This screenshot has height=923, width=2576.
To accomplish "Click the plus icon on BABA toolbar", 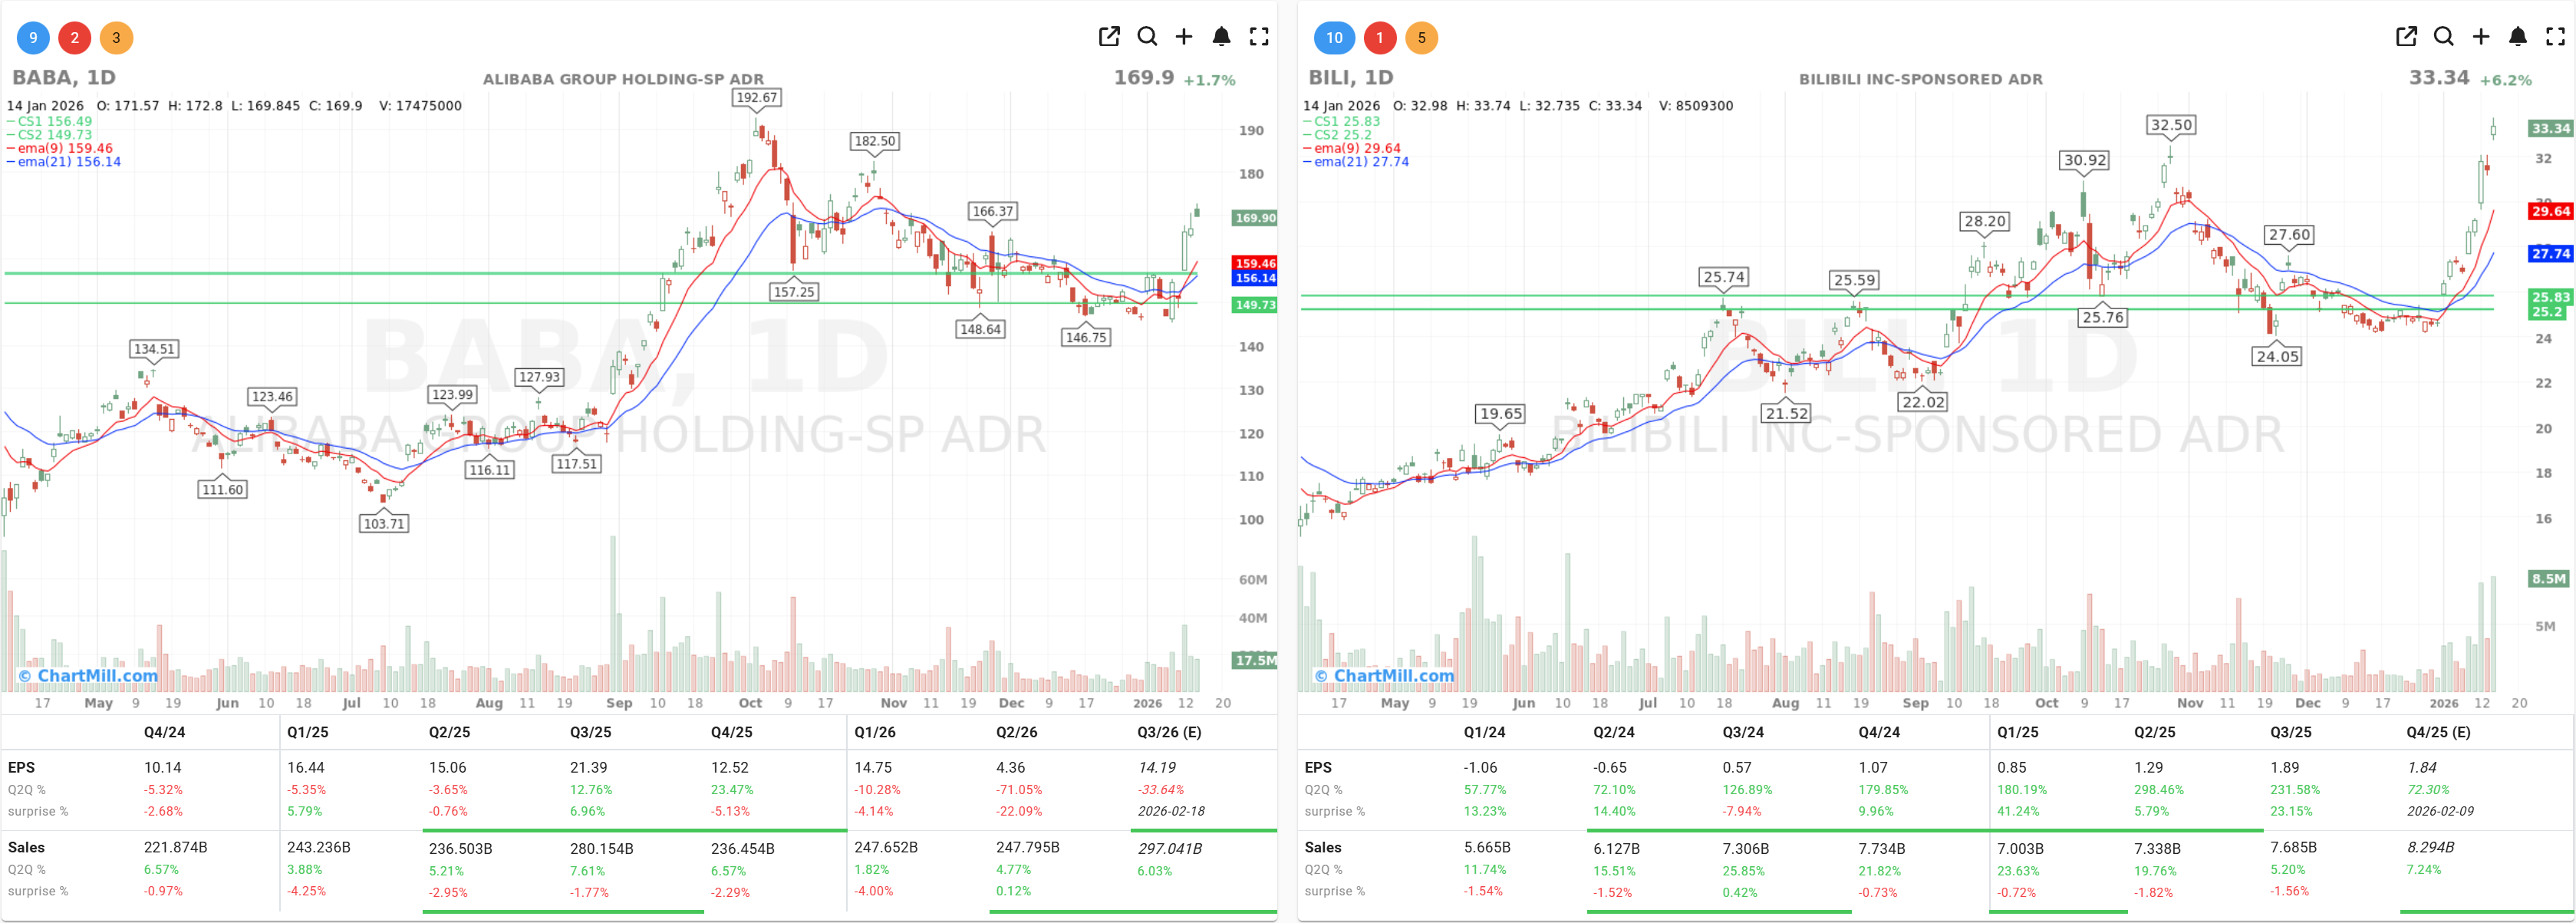I will (x=1184, y=36).
